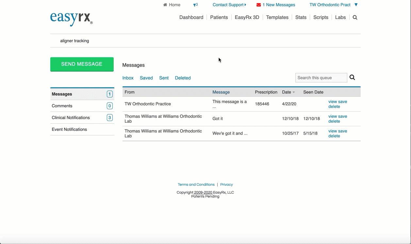Switch to the Inbox tab
Screen dimensions: 411x244
click(x=128, y=78)
